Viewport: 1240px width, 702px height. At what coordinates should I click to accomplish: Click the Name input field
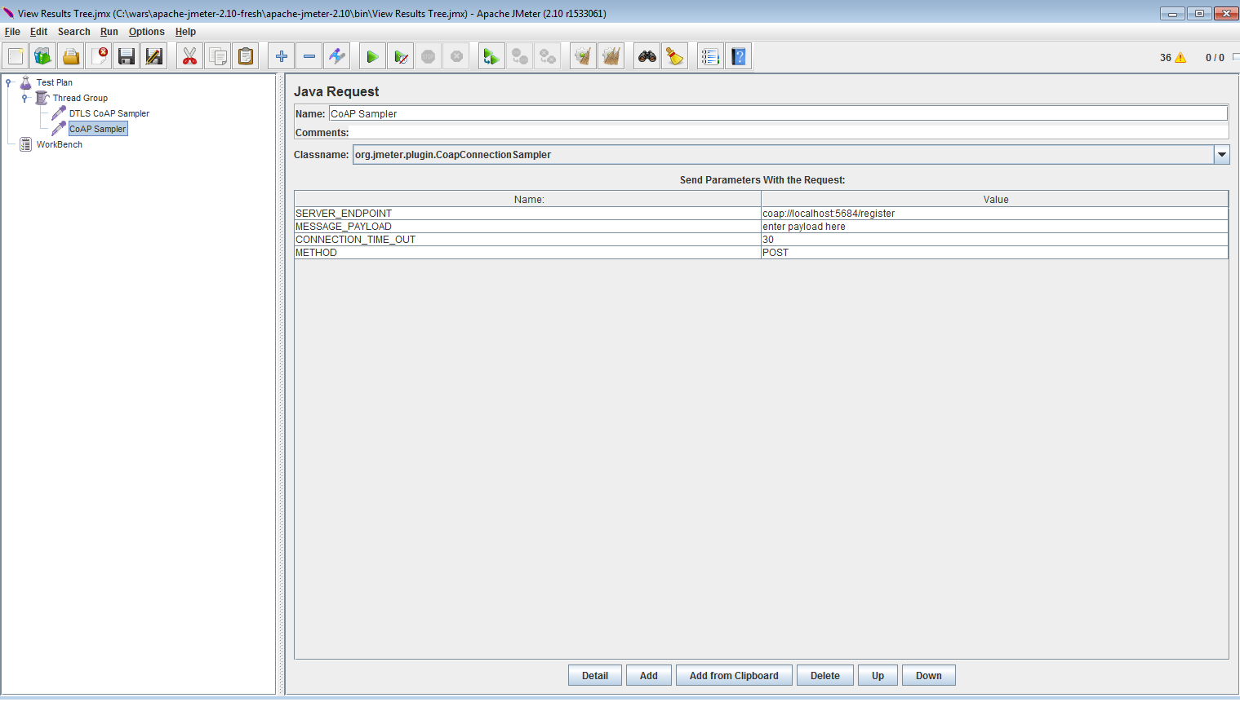[x=778, y=113]
